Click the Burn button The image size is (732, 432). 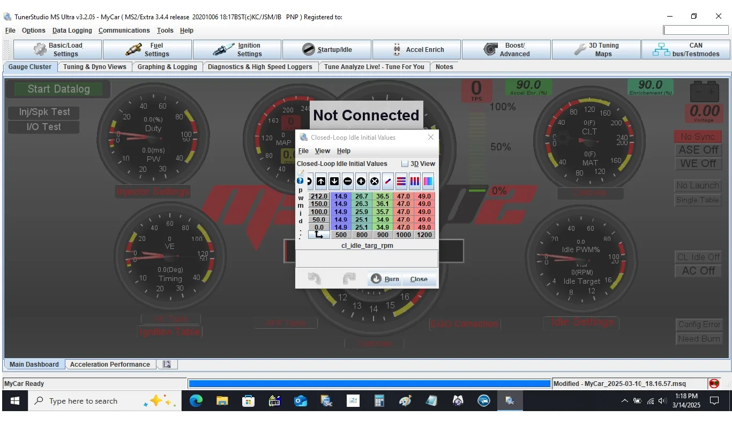coord(385,279)
